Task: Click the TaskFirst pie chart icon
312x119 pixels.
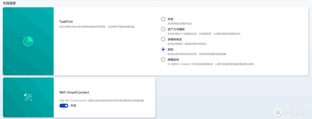Action: 28,41
